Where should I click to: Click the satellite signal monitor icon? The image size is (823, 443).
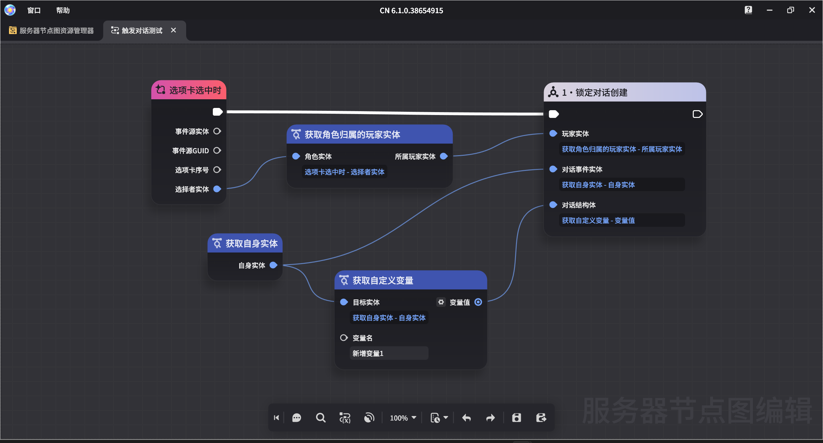[x=369, y=418]
